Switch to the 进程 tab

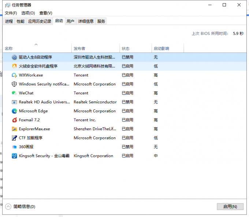(9, 21)
